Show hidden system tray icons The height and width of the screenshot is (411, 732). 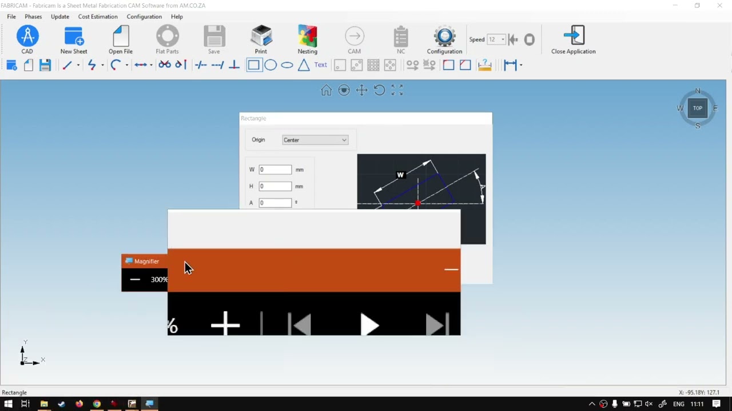(592, 404)
